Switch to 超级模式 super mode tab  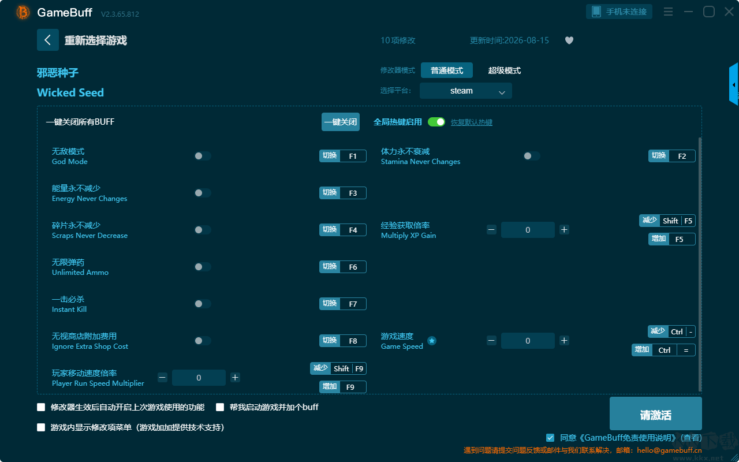(x=505, y=70)
